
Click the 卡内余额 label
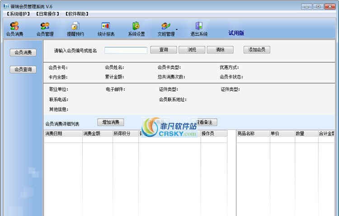pos(58,77)
